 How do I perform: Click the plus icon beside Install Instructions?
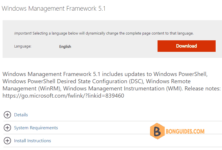click(x=7, y=141)
